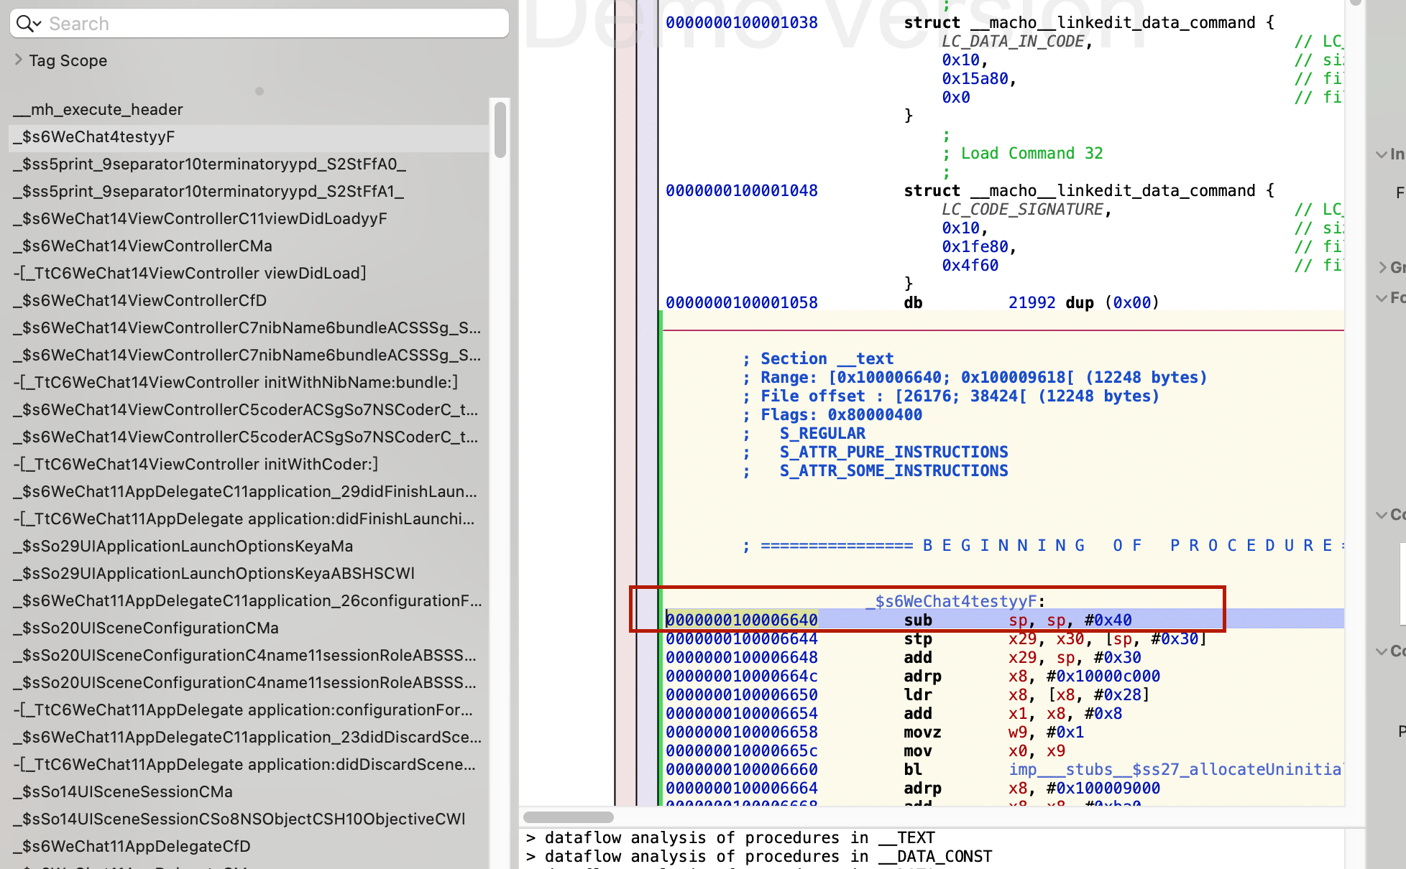Click the Load Command 32 comment
The image size is (1406, 869).
click(x=1031, y=153)
